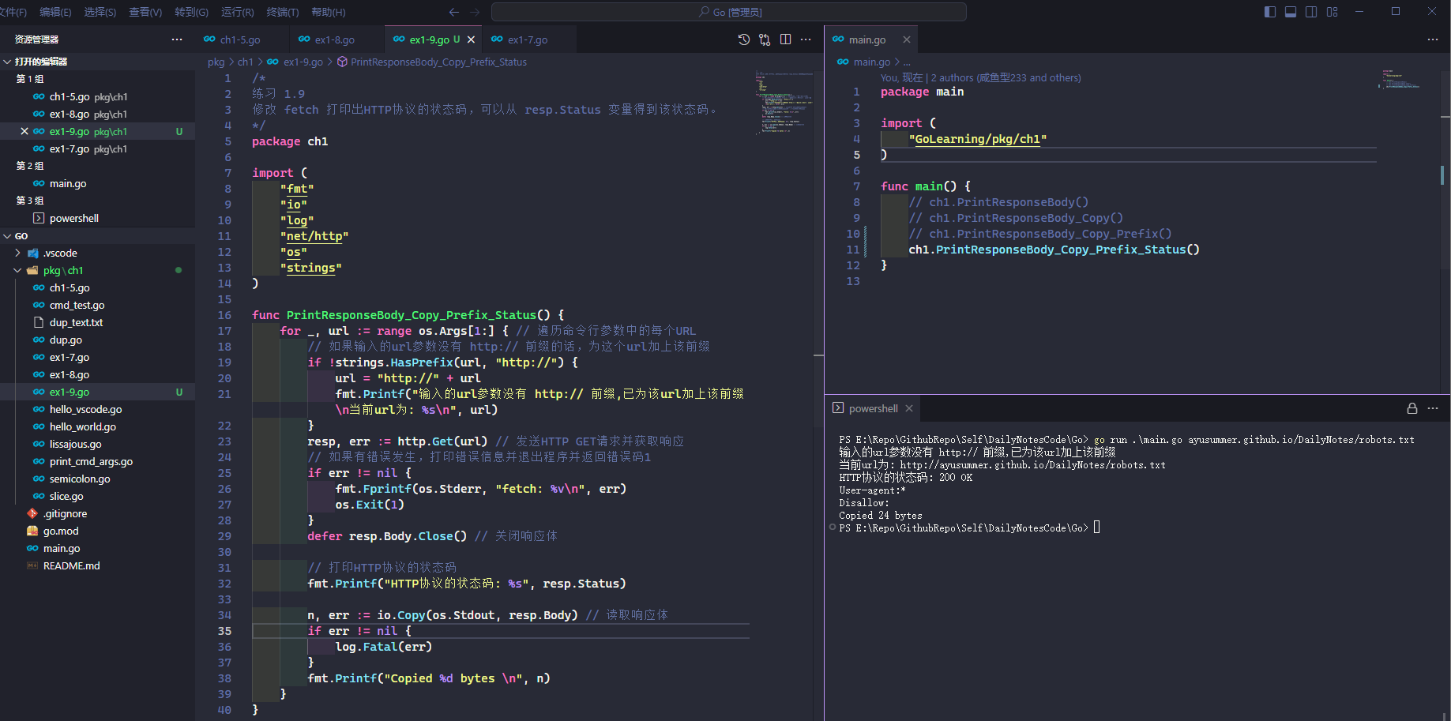Collapse the 打开的编辑器 section
The image size is (1451, 721).
tap(97, 62)
